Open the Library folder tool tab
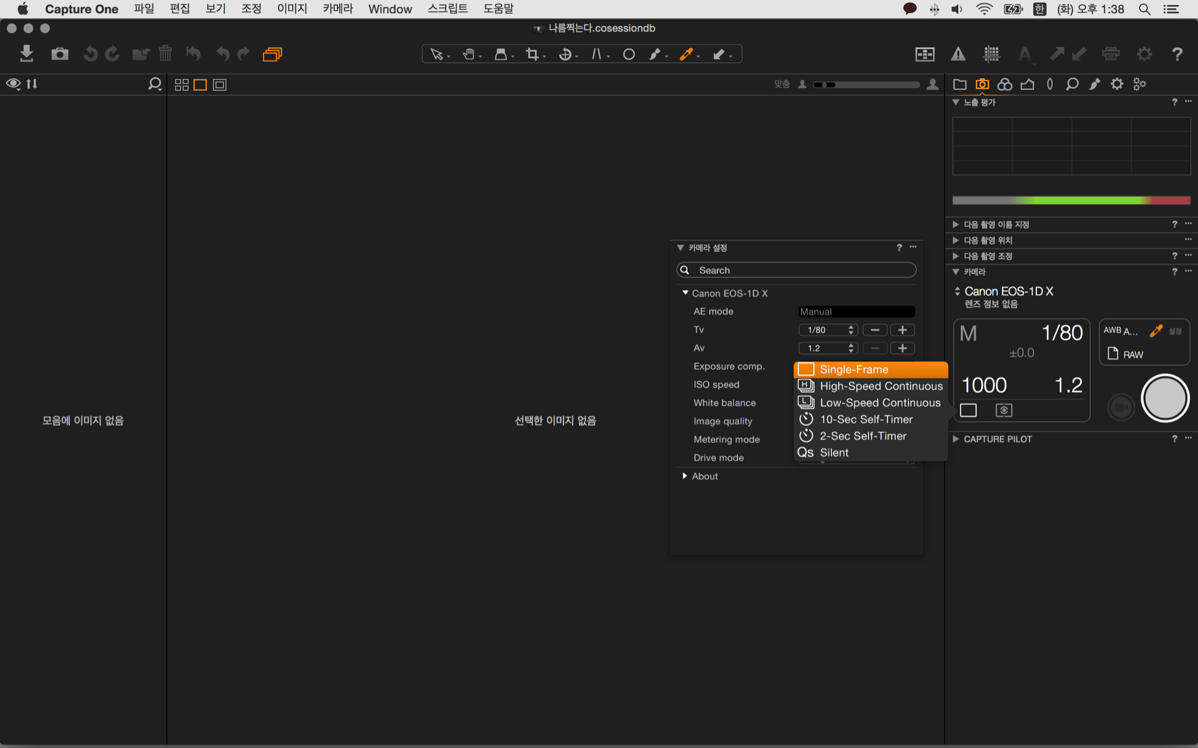Screen dimensions: 1198x748 point(960,84)
